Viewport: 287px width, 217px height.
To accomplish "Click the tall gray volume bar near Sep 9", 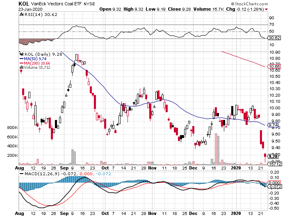I will [x=72, y=157].
